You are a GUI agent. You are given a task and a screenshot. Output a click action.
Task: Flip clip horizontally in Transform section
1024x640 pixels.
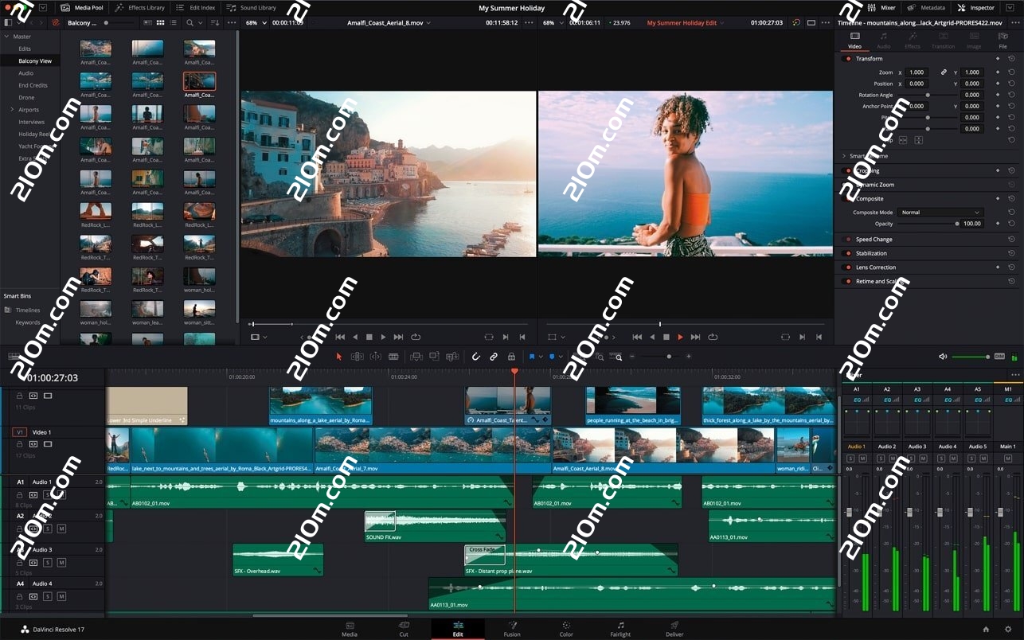(903, 140)
